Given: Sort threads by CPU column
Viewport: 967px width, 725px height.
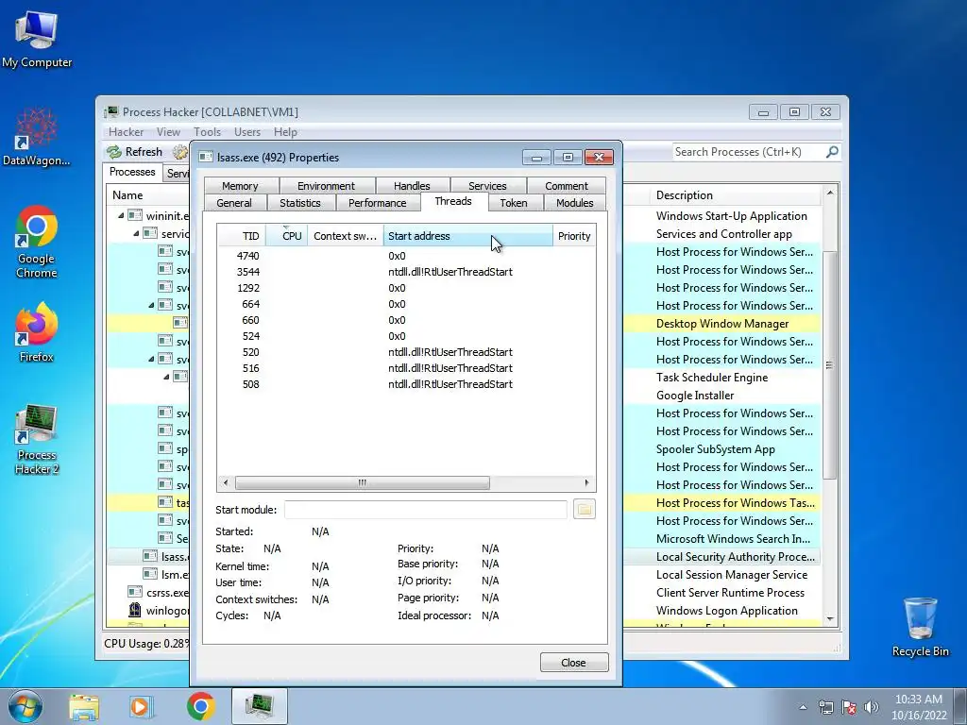Looking at the screenshot, I should tap(287, 236).
